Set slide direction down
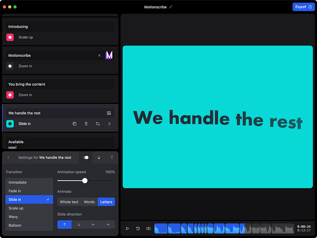Viewport: 317px width, 238px height. point(79,225)
